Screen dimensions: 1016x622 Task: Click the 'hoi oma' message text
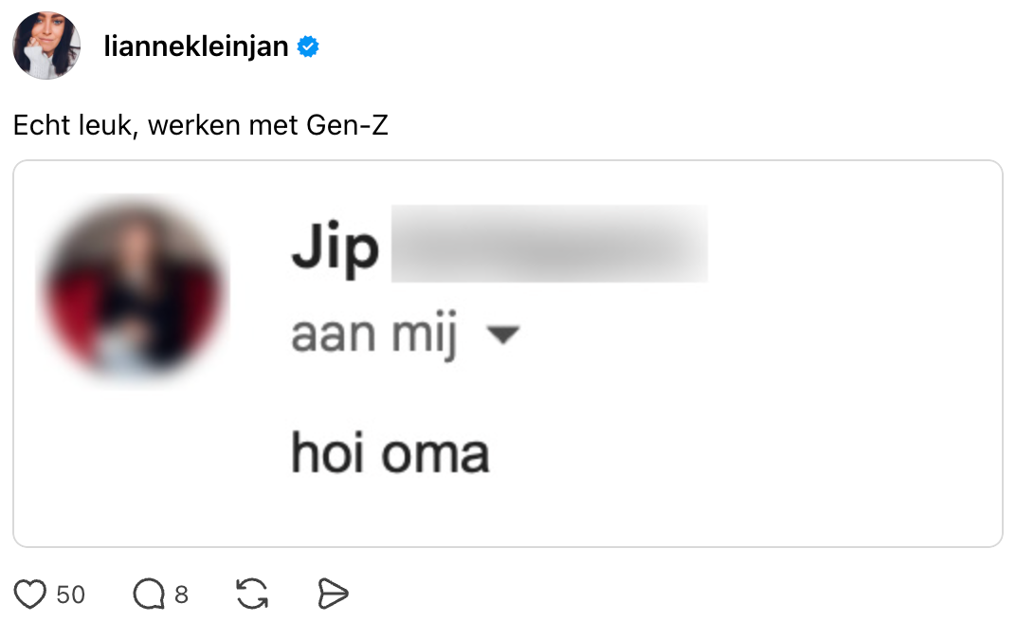coord(390,453)
